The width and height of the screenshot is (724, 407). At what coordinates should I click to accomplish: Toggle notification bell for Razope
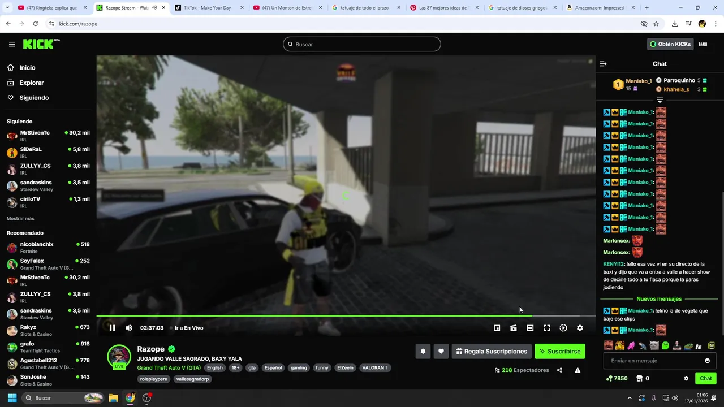pos(423,351)
